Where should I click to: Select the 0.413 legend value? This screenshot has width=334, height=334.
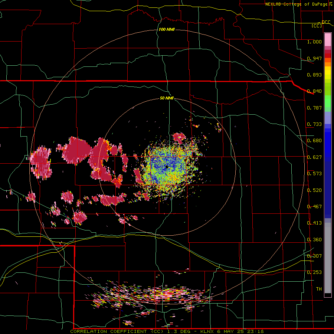[x=314, y=223]
